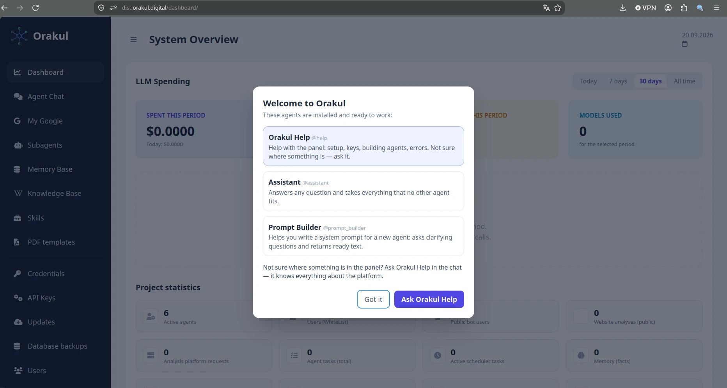Open the Knowledge Base menu item
This screenshot has width=727, height=388.
(55, 193)
